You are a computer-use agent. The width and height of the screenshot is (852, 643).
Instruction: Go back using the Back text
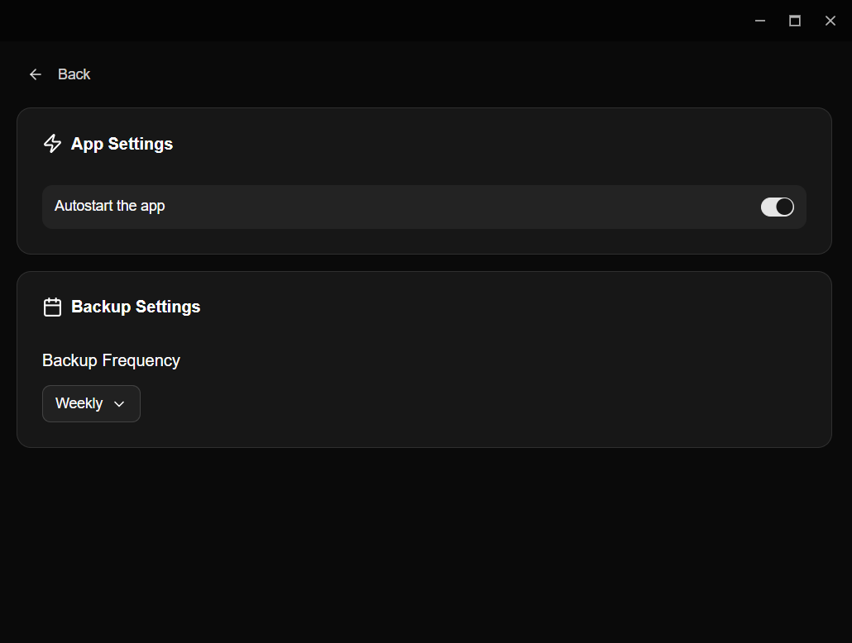point(74,74)
